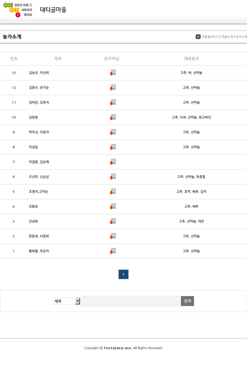Screen dimensions: 247x366
Task: Download attachment for 김창훈 row
Action: pyautogui.click(x=113, y=117)
